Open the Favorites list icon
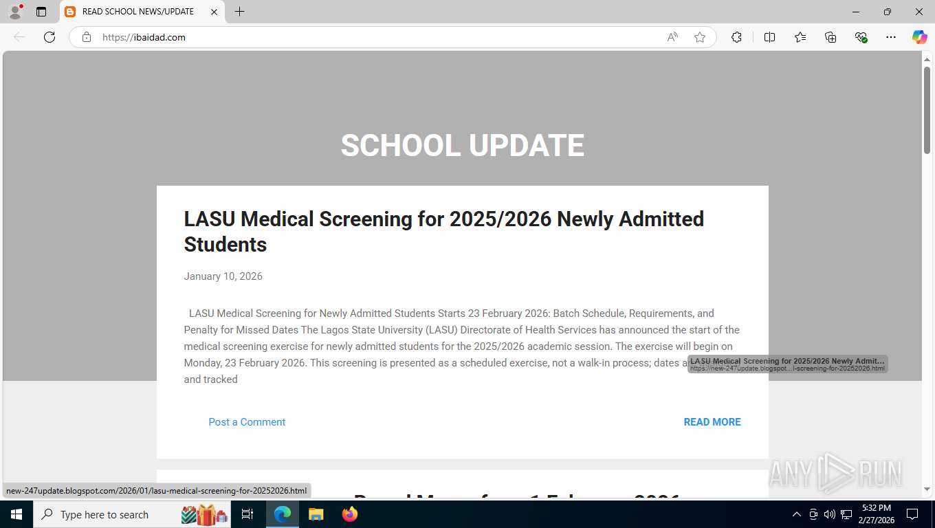 [800, 37]
